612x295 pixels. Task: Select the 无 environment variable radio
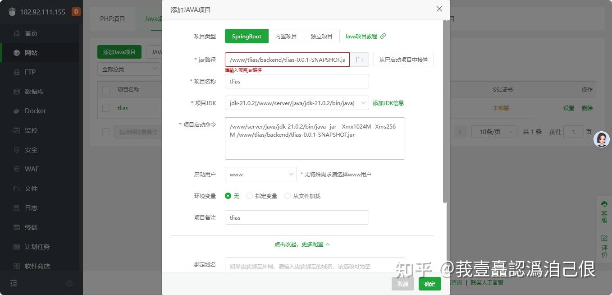pos(229,195)
